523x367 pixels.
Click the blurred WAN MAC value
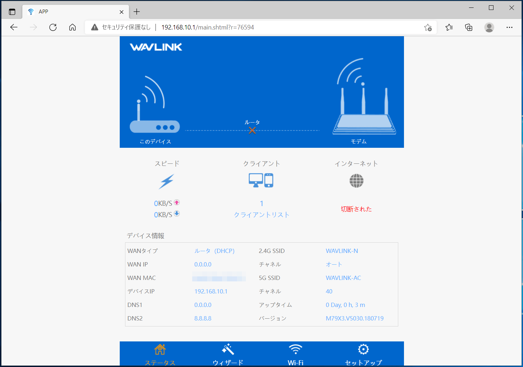219,276
